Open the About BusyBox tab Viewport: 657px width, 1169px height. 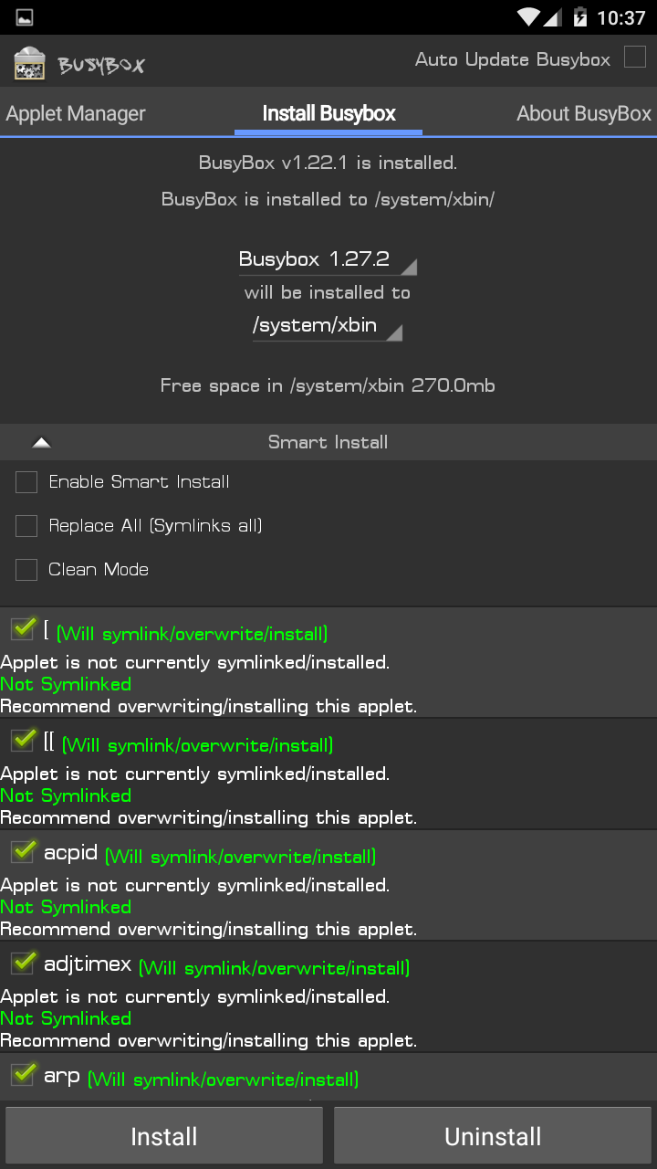[x=584, y=114]
